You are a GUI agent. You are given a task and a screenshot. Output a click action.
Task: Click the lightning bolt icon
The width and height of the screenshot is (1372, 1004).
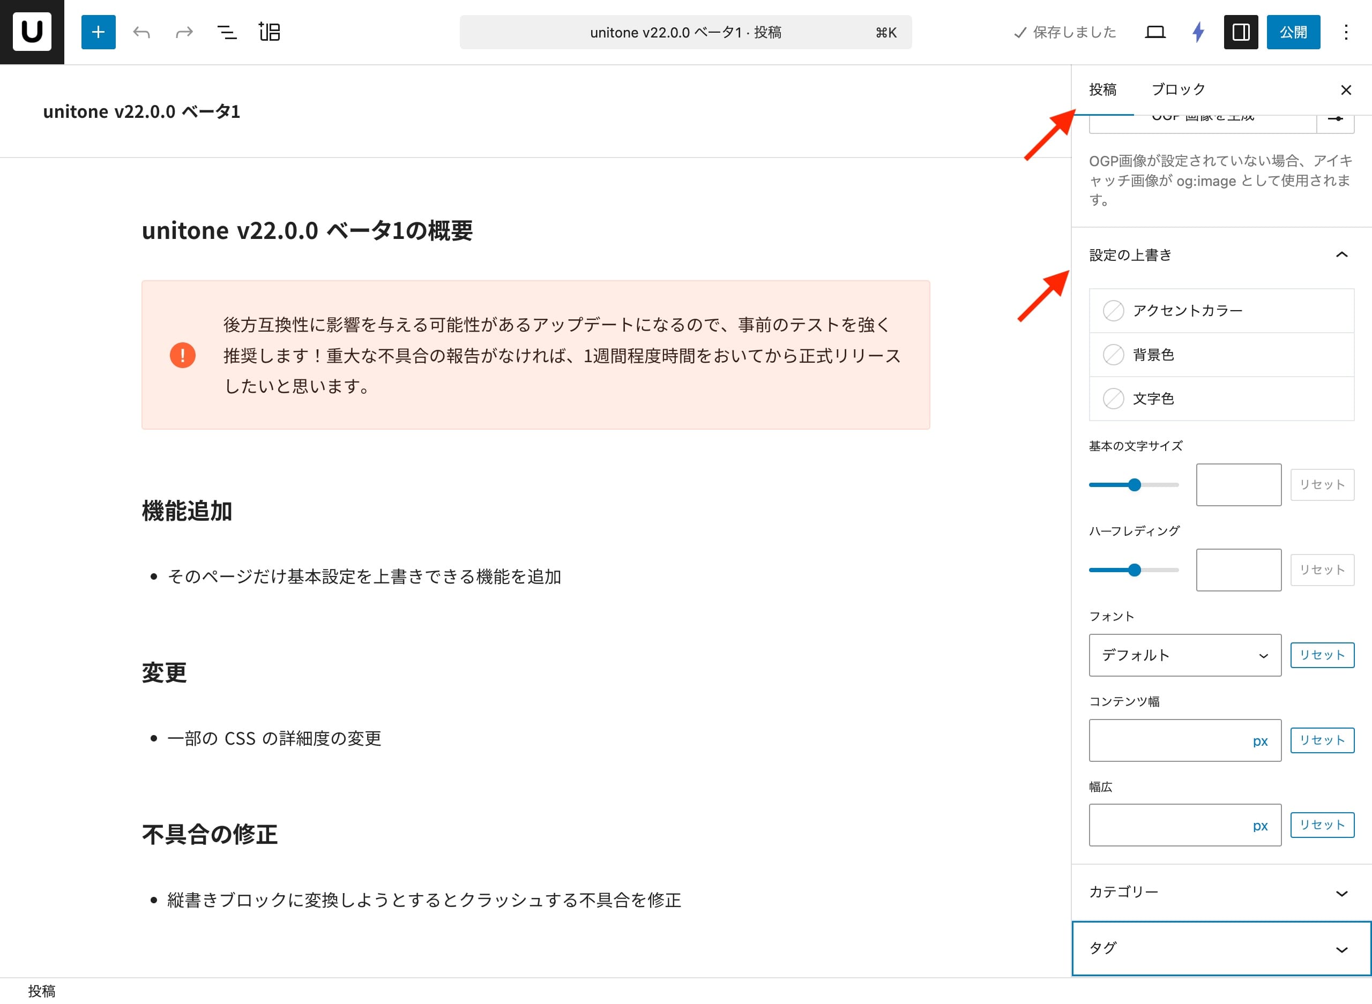tap(1198, 32)
